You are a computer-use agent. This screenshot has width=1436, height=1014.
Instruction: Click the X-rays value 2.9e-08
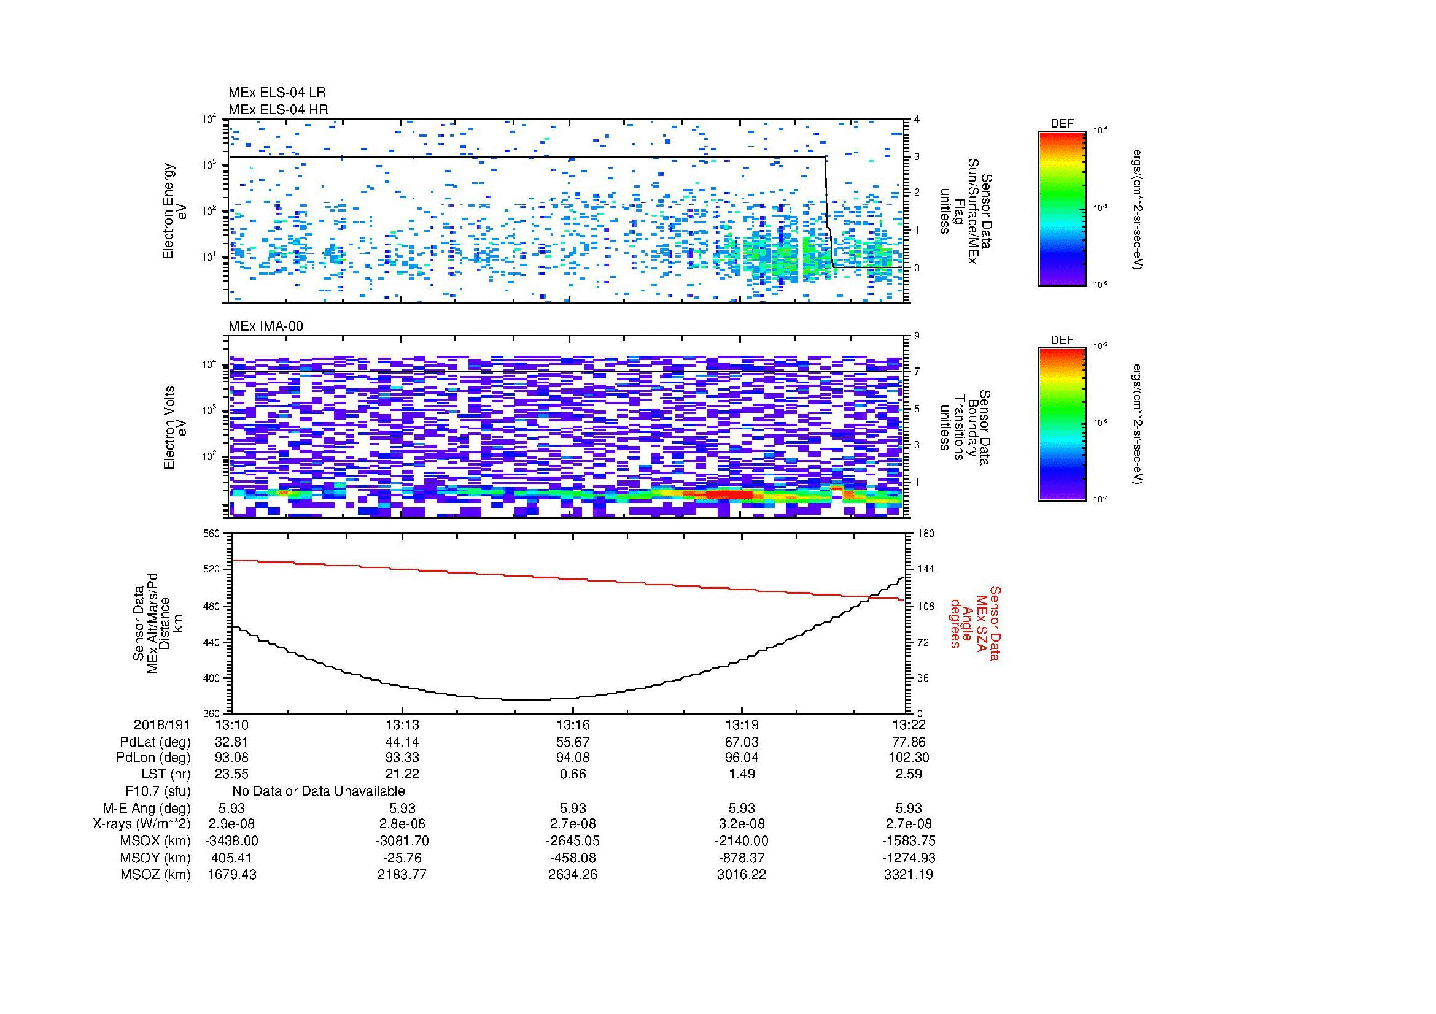[231, 824]
